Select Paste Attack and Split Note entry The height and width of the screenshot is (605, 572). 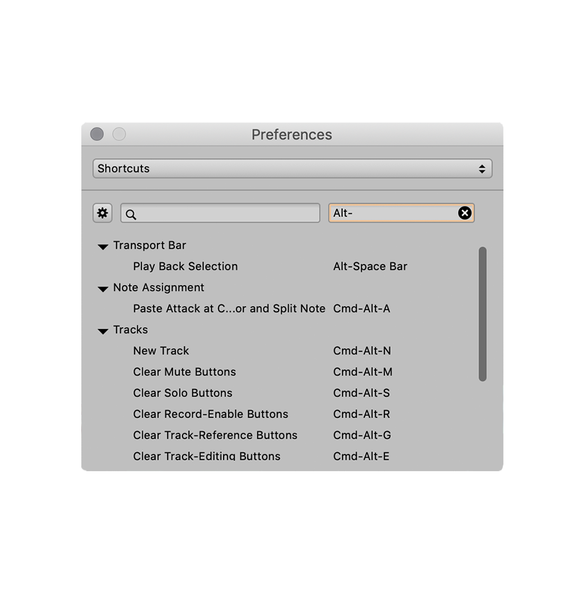click(x=229, y=309)
